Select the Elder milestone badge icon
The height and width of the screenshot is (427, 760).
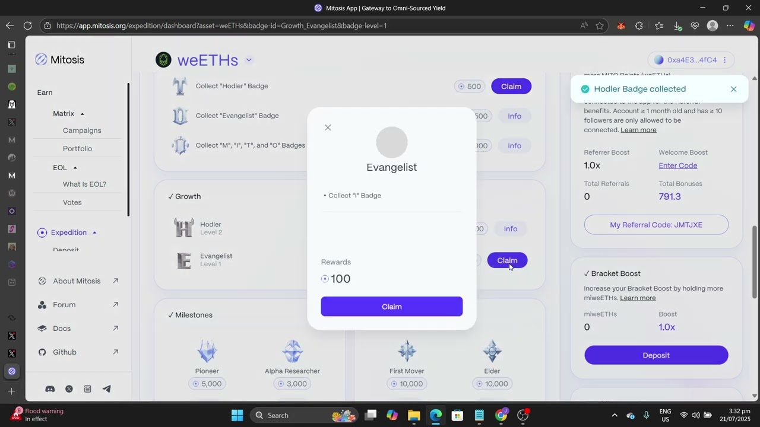[x=492, y=351]
